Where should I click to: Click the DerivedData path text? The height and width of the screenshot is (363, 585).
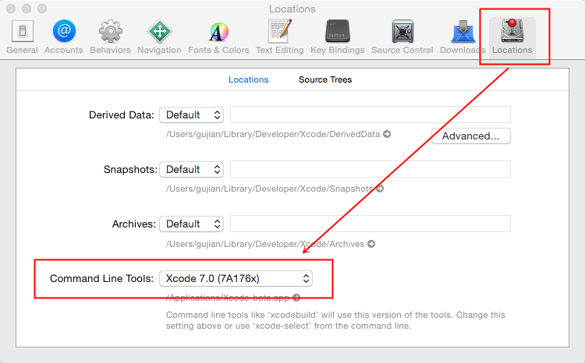pos(273,134)
